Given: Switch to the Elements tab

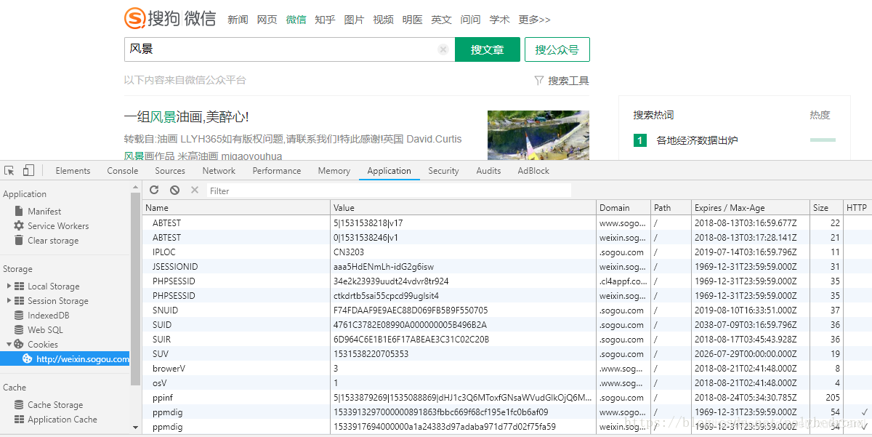Looking at the screenshot, I should [x=73, y=171].
